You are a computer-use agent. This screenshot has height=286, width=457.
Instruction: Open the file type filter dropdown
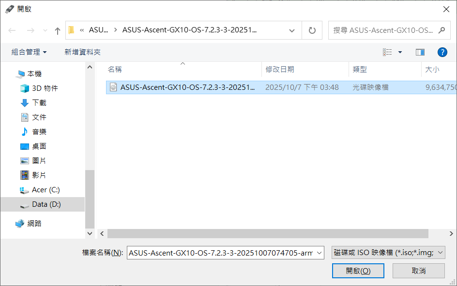(x=388, y=252)
